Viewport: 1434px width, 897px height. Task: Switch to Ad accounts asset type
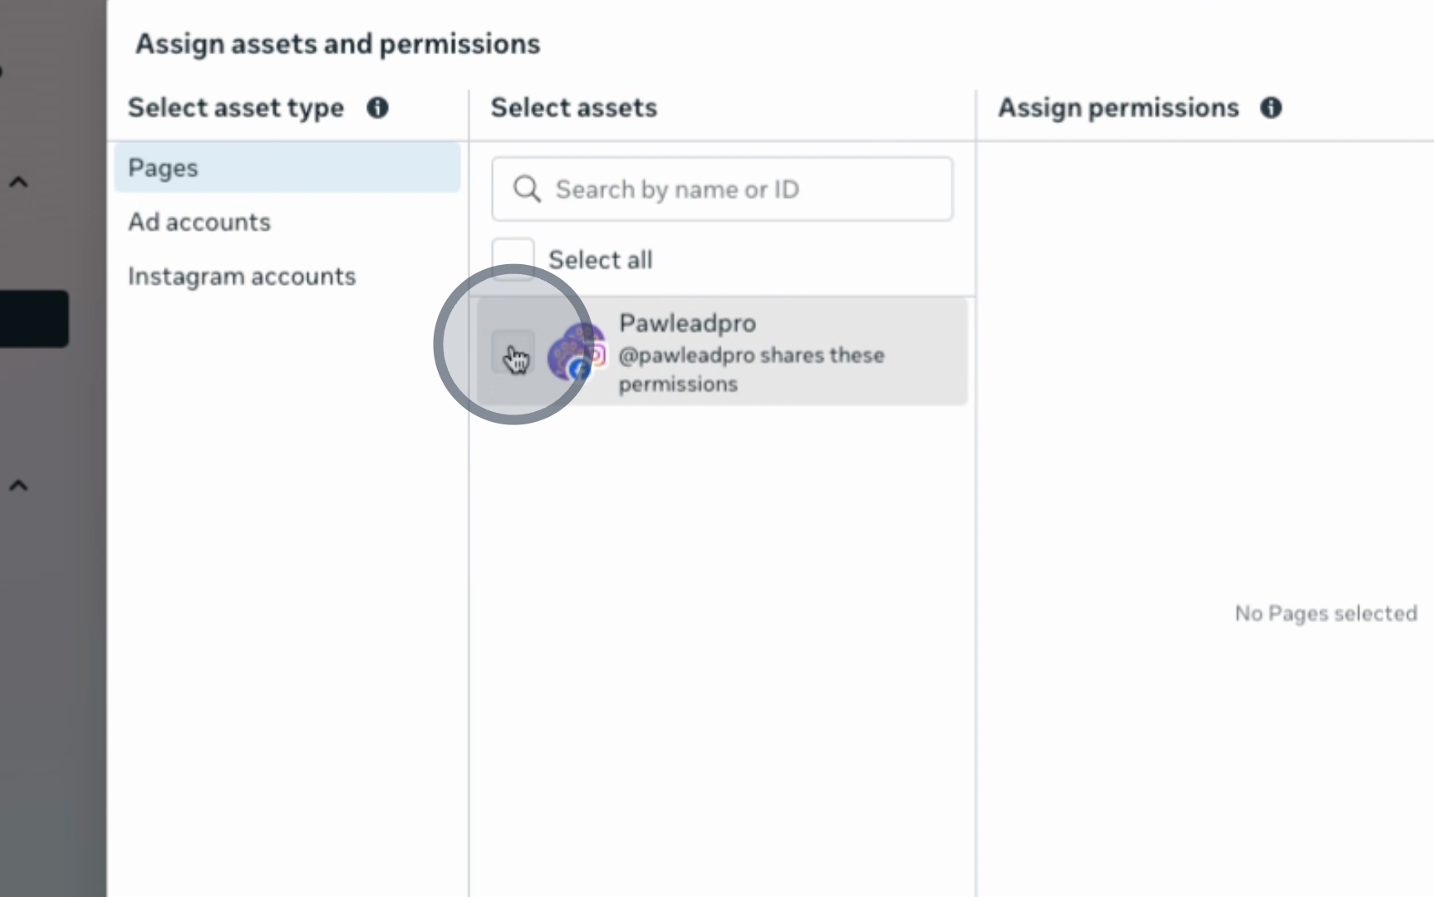coord(199,222)
